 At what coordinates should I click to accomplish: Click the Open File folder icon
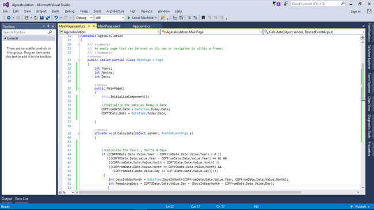pos(36,18)
